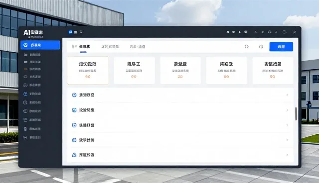Screen dimensions: 319x183
Task: Open the sidebar item with the orange icon
Action: 32,69
